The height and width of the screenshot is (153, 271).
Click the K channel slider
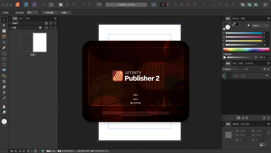244,45
